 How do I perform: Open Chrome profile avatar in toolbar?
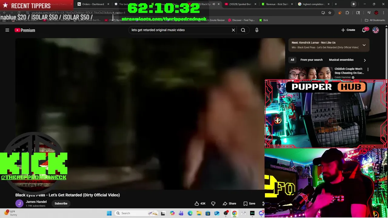point(376,13)
